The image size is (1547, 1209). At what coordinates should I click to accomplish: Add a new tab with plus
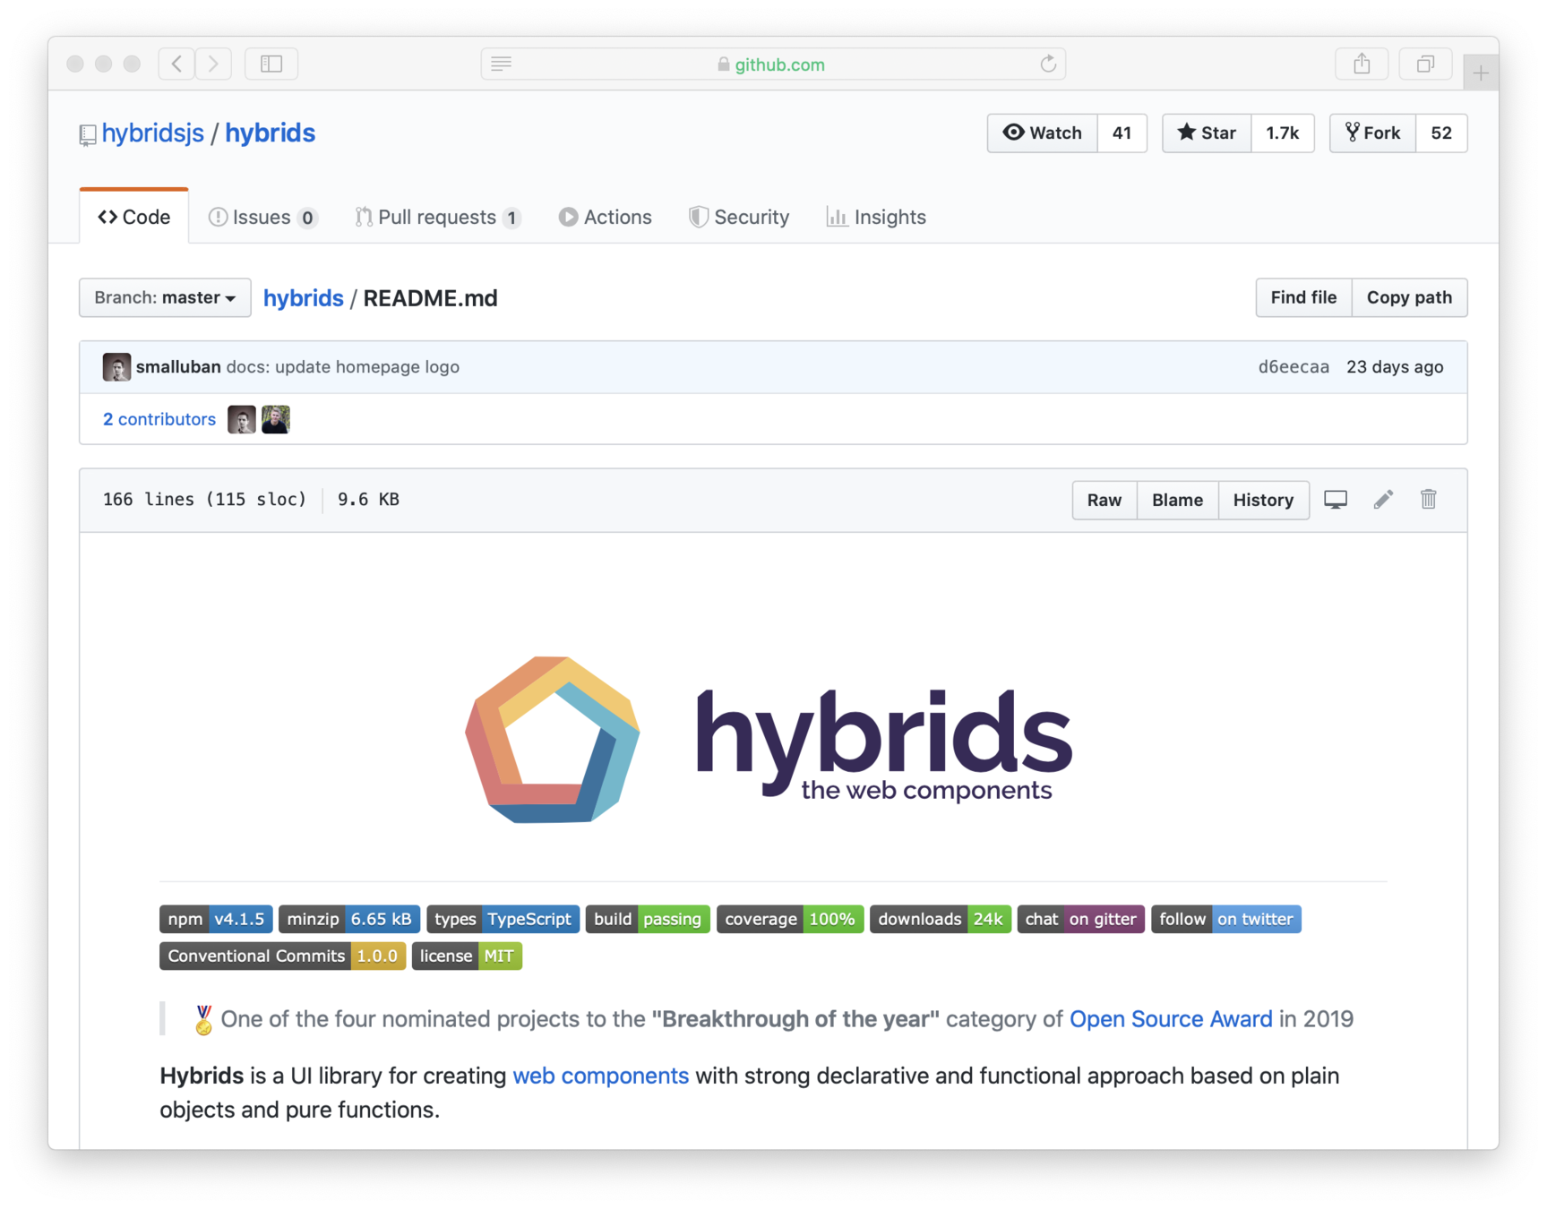(x=1481, y=73)
